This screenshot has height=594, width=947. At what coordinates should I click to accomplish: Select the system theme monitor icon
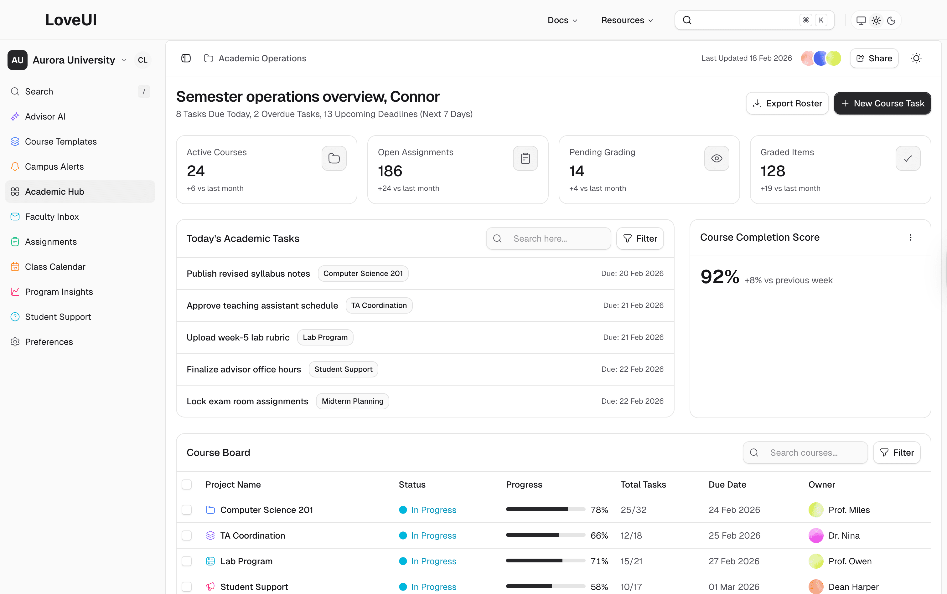click(x=861, y=20)
